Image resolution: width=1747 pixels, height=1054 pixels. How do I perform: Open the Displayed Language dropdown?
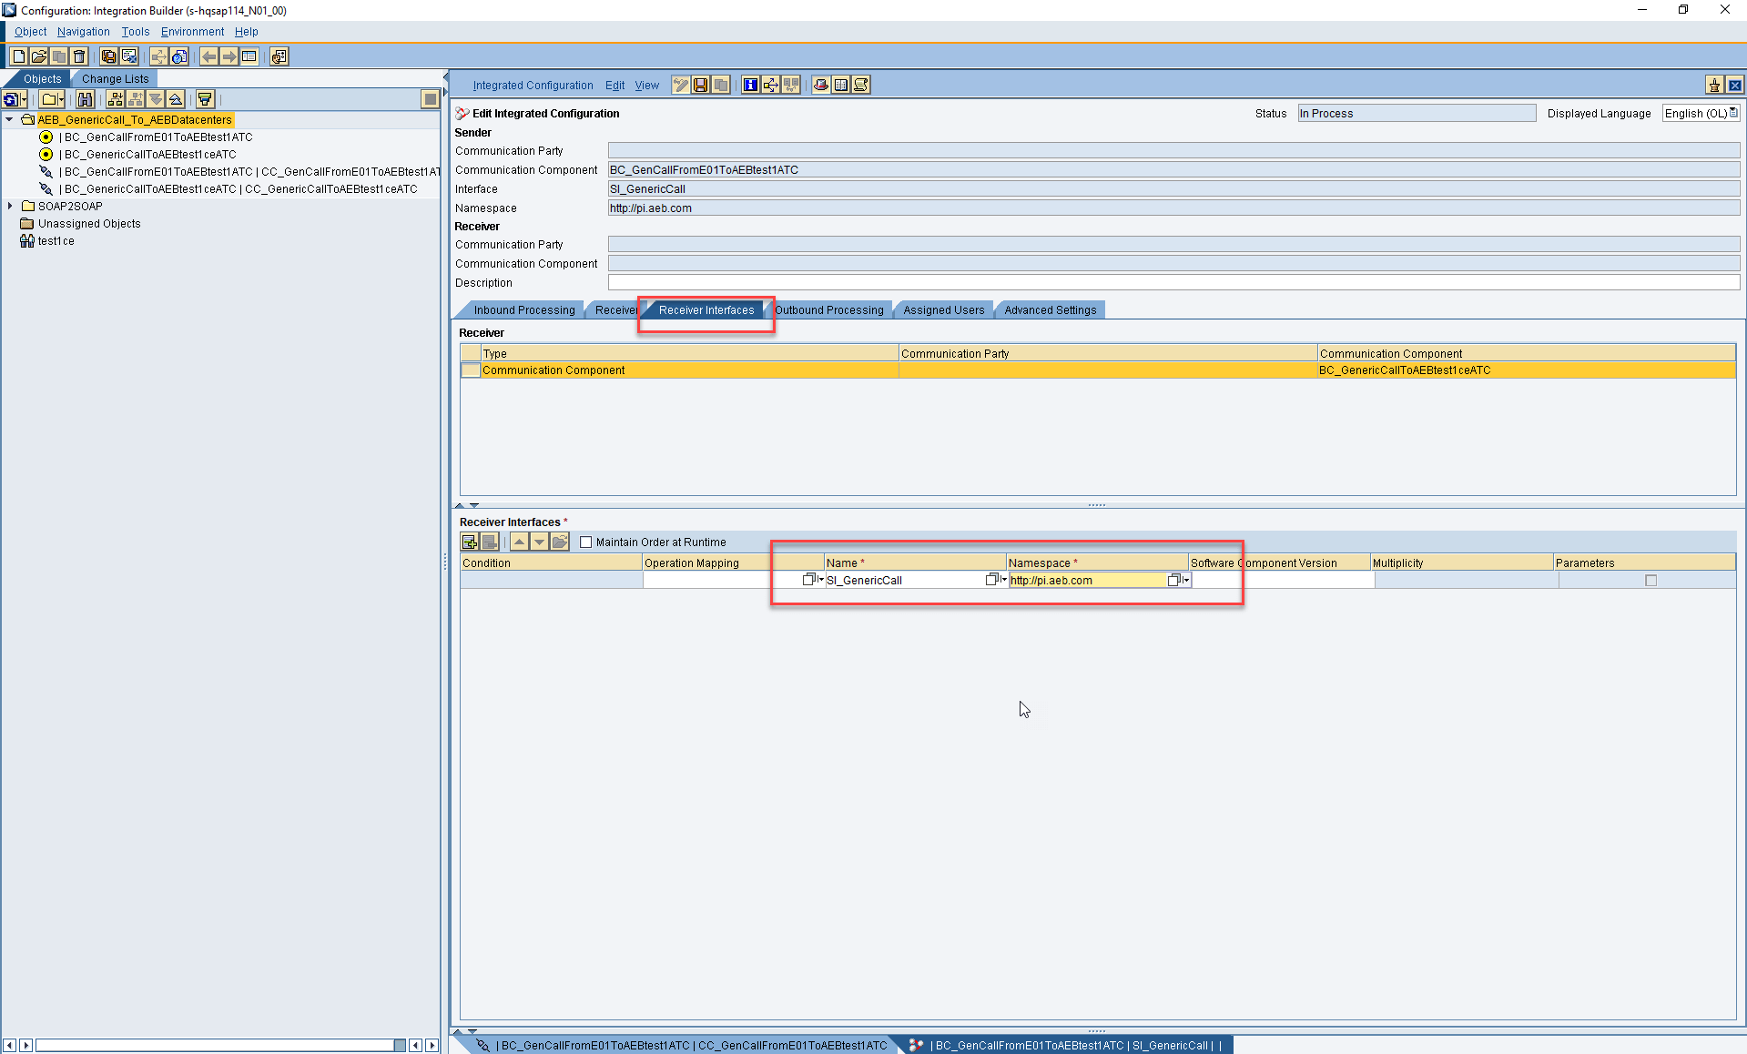1732,113
